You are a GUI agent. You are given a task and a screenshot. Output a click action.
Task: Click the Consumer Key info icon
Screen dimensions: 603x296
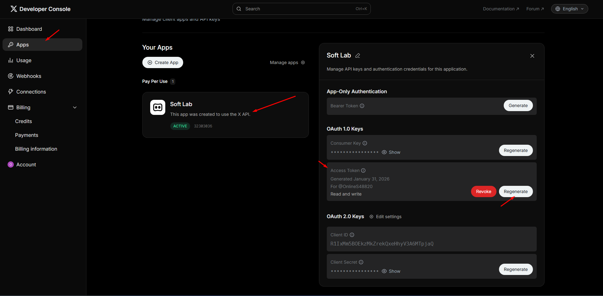click(365, 143)
